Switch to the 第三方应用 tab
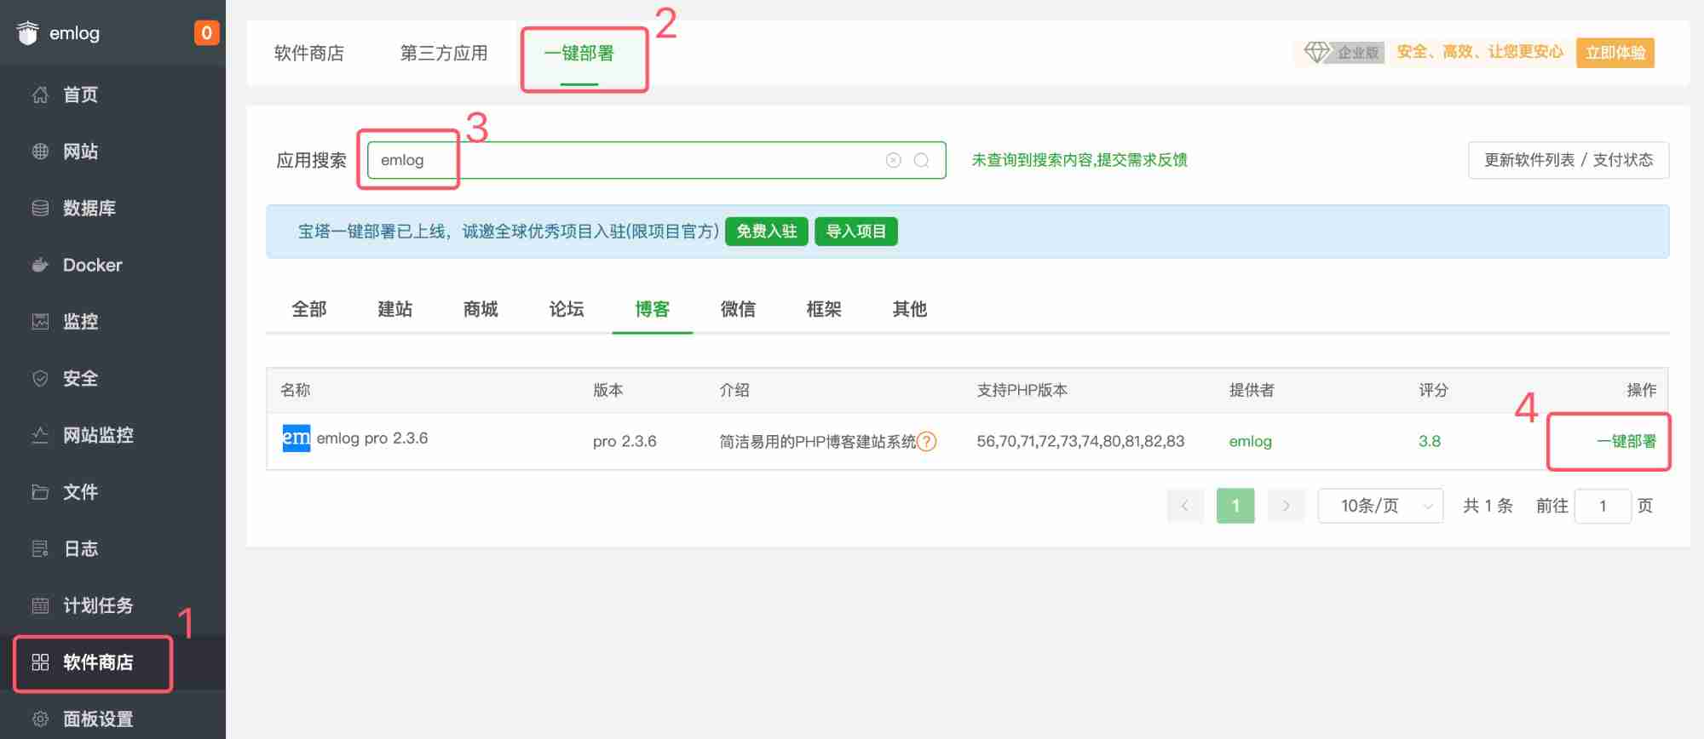Viewport: 1704px width, 739px height. [444, 54]
